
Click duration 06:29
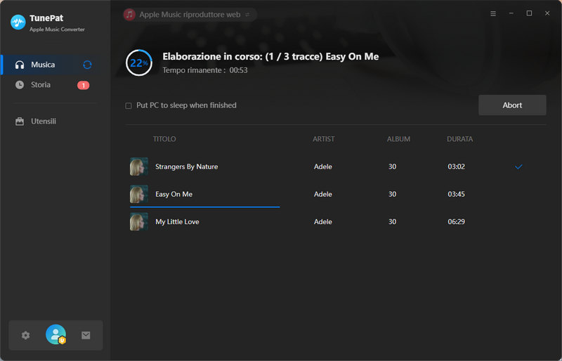pyautogui.click(x=456, y=222)
